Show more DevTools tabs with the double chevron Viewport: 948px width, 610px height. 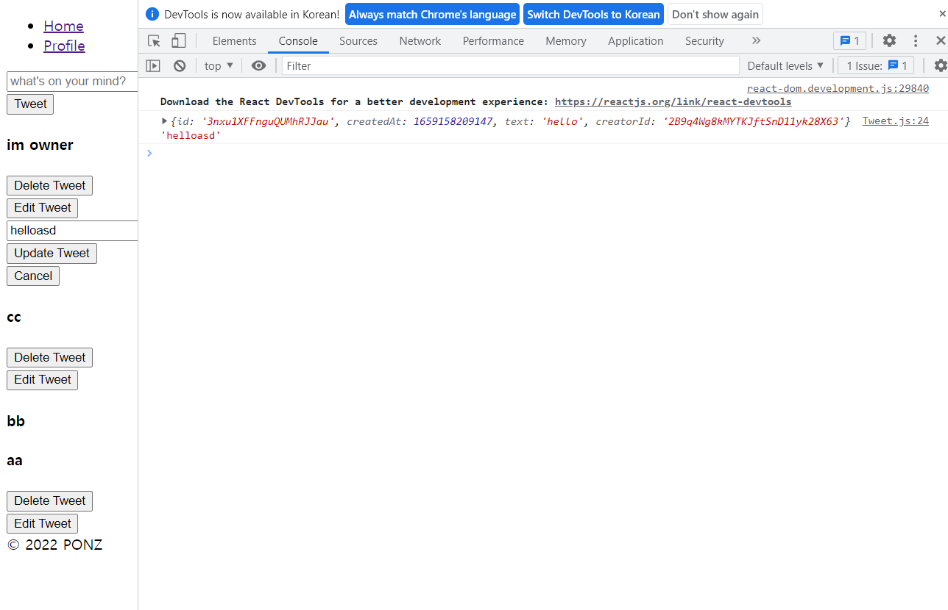point(756,41)
